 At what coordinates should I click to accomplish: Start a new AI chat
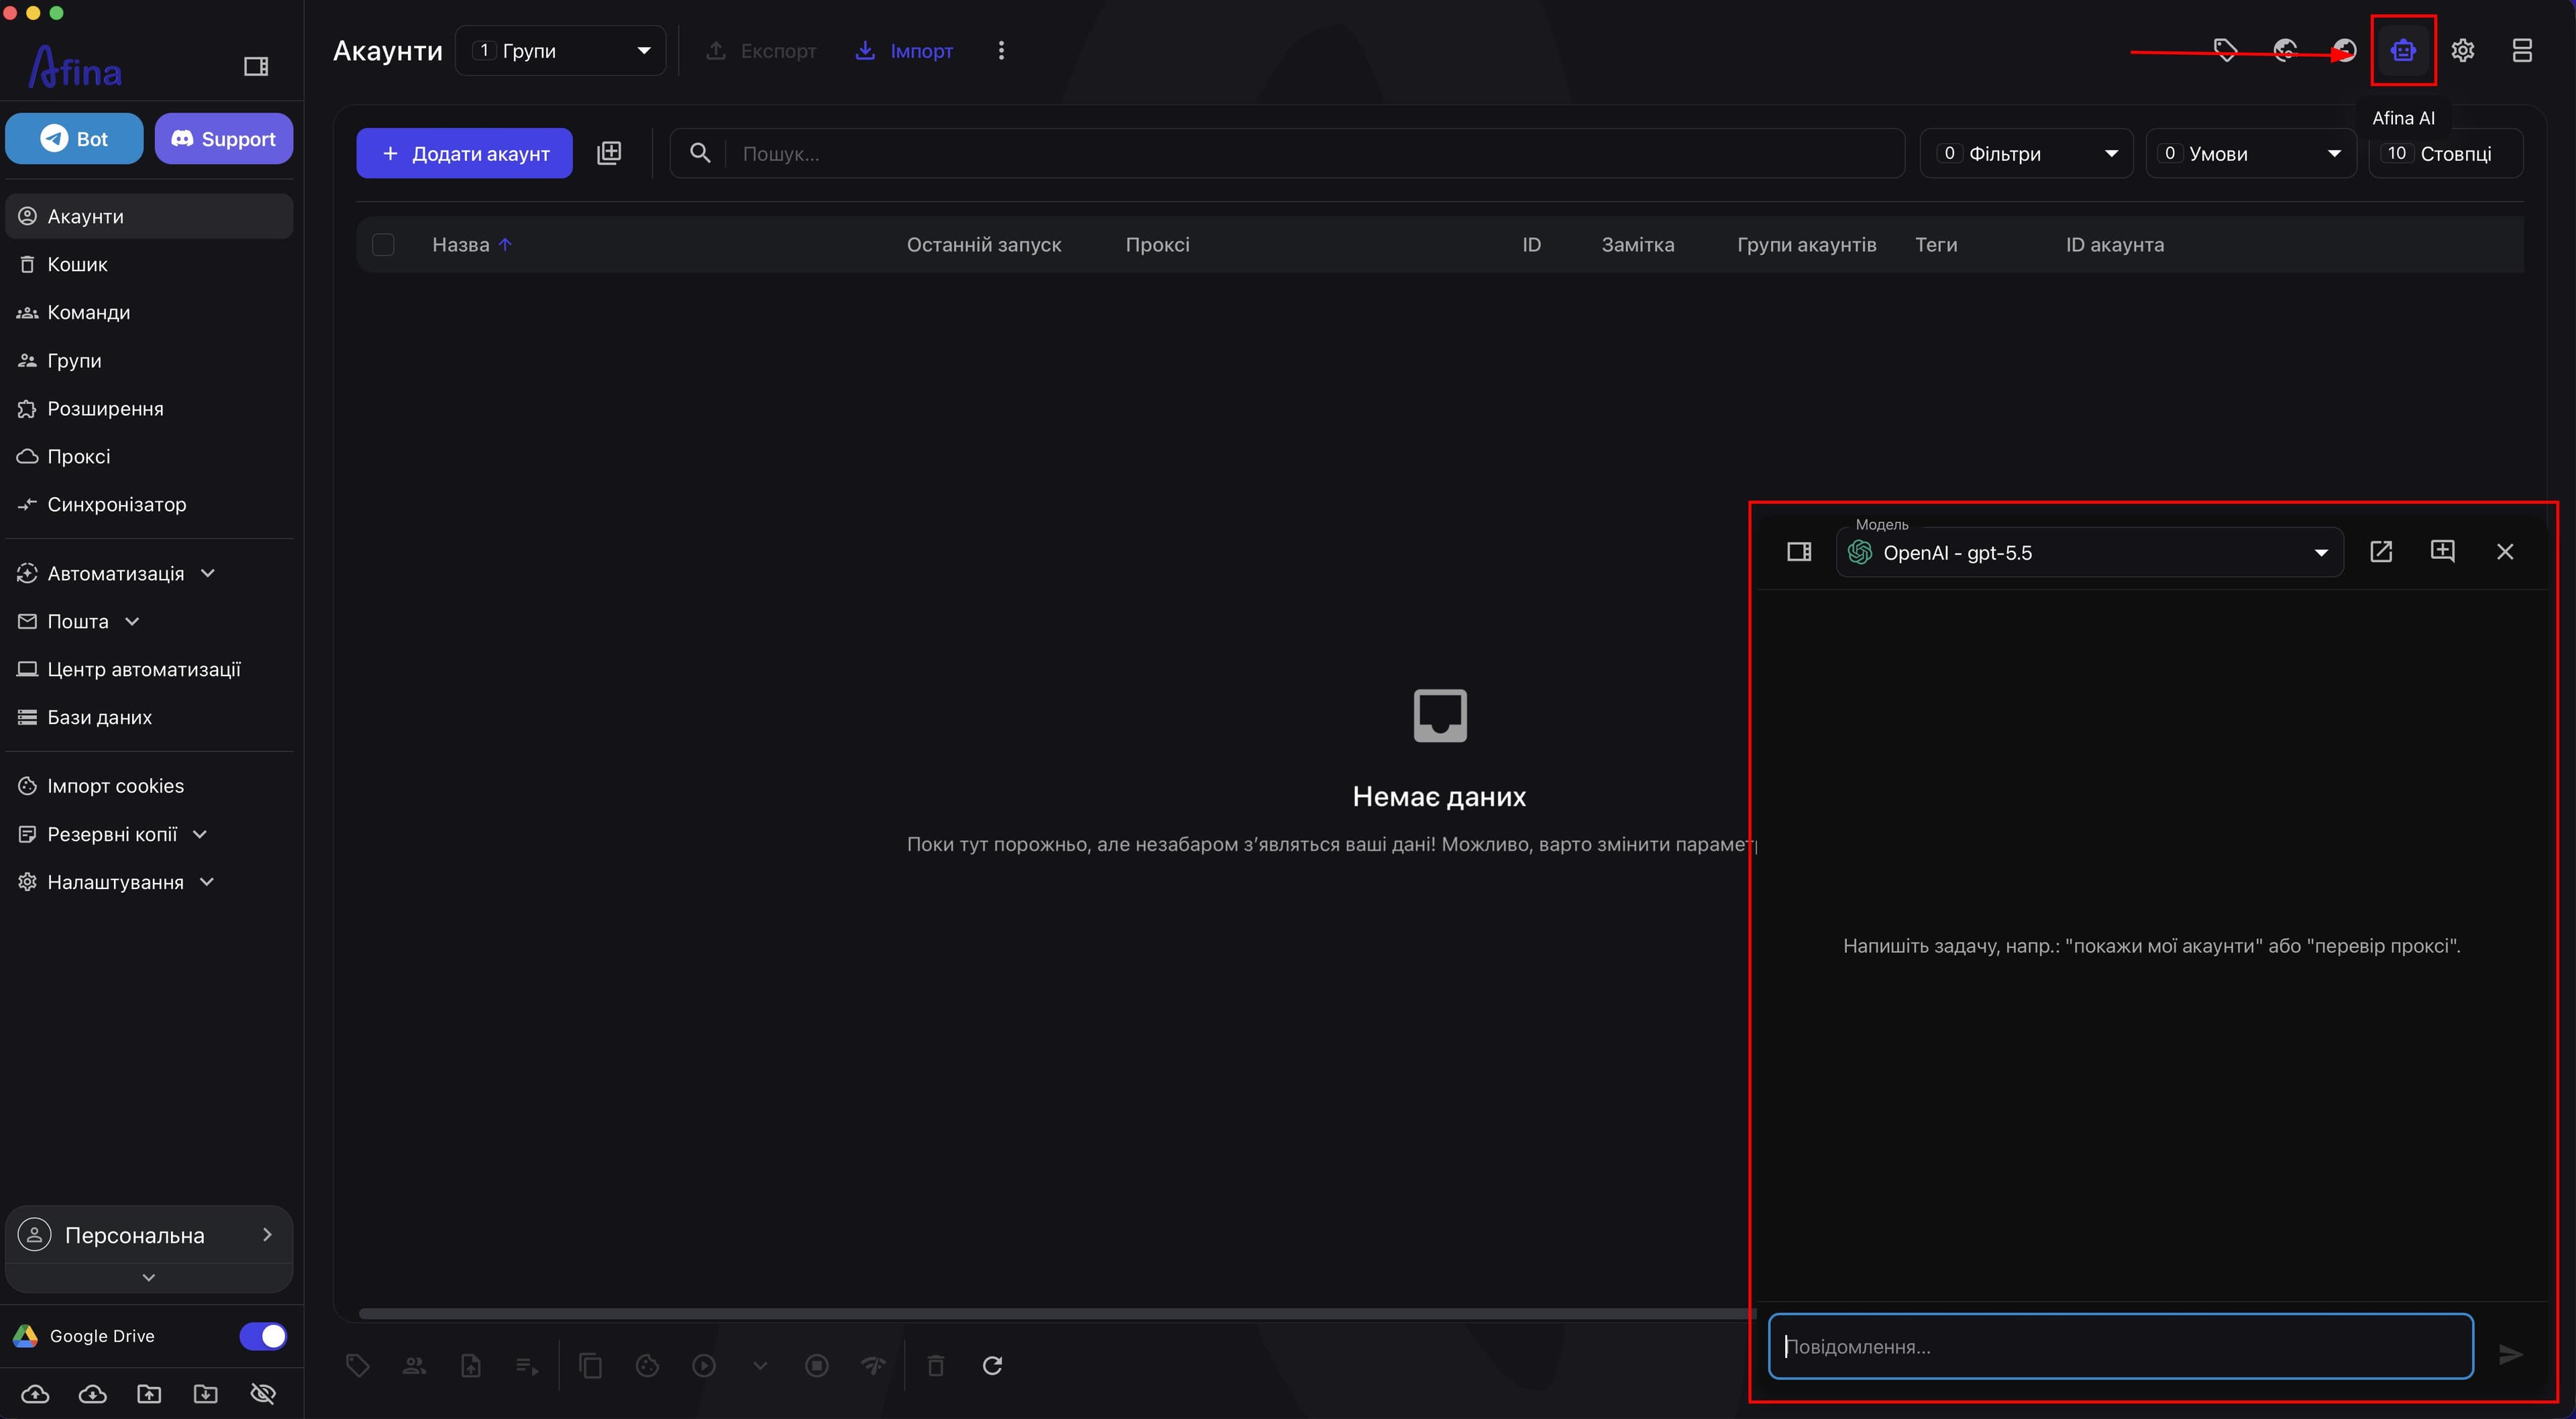pyautogui.click(x=2442, y=552)
